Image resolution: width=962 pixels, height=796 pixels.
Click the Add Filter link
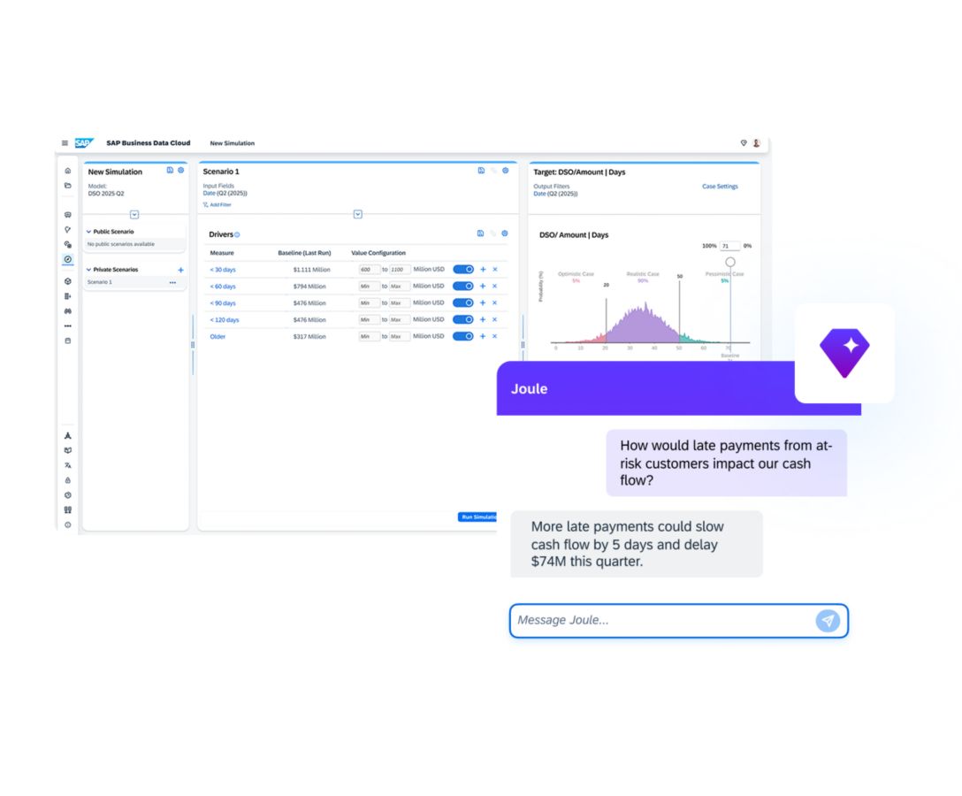pos(218,204)
